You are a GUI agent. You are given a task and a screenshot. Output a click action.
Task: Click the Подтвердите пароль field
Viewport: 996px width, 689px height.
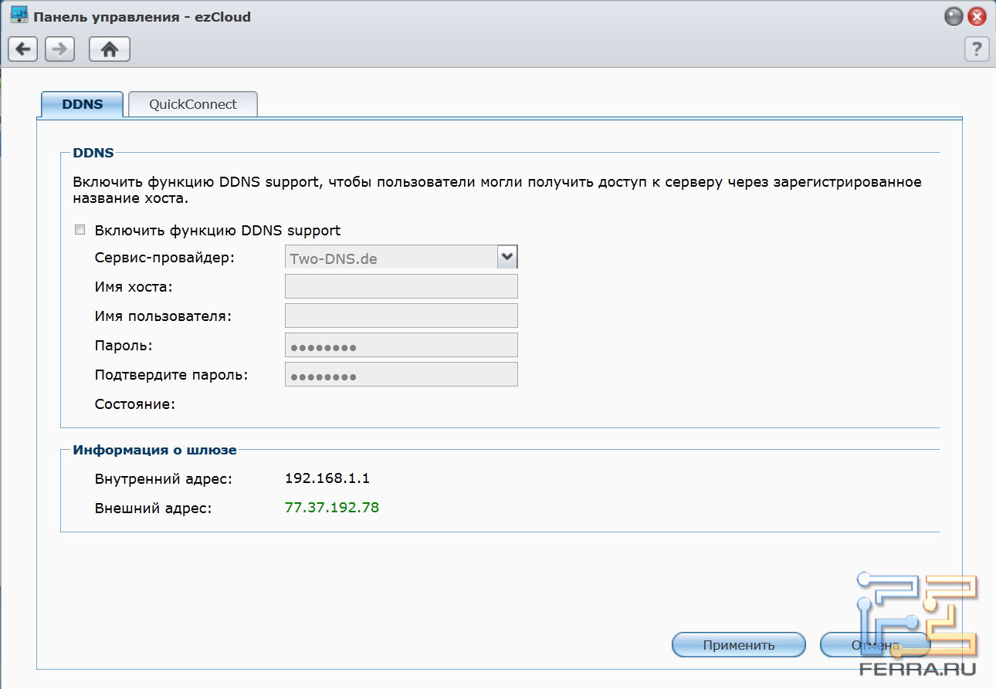[401, 374]
